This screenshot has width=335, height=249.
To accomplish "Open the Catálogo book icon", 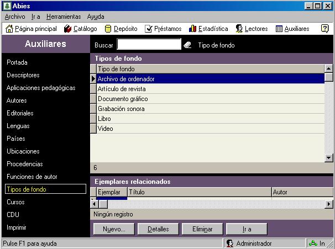I will coord(68,29).
